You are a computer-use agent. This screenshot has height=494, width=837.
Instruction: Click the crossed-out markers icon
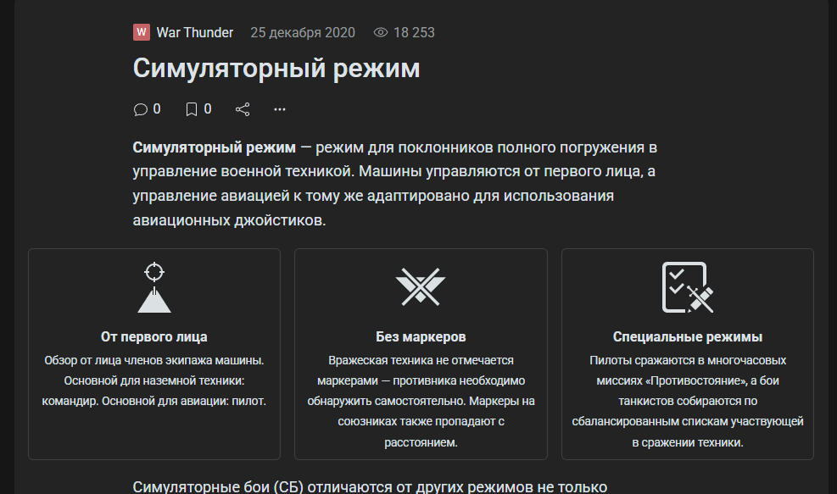[x=421, y=286]
